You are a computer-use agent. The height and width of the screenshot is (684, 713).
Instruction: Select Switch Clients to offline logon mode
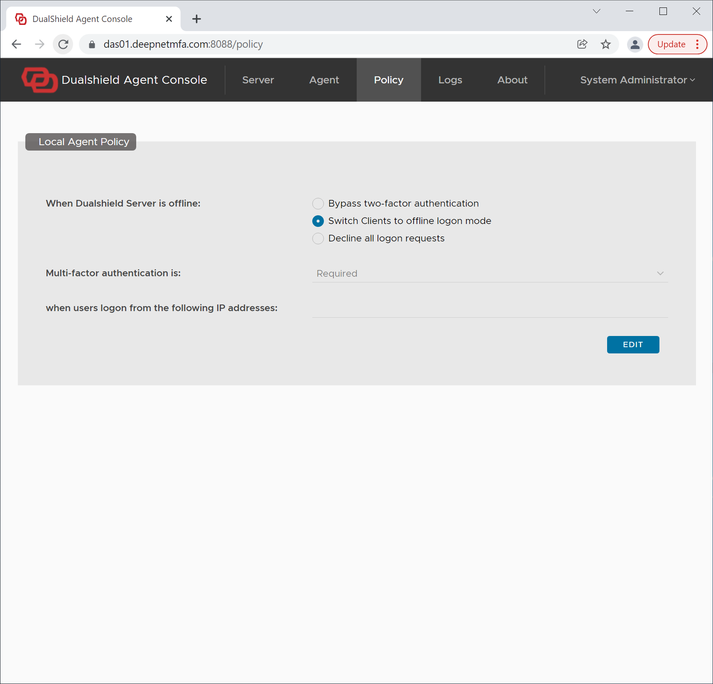(x=318, y=221)
